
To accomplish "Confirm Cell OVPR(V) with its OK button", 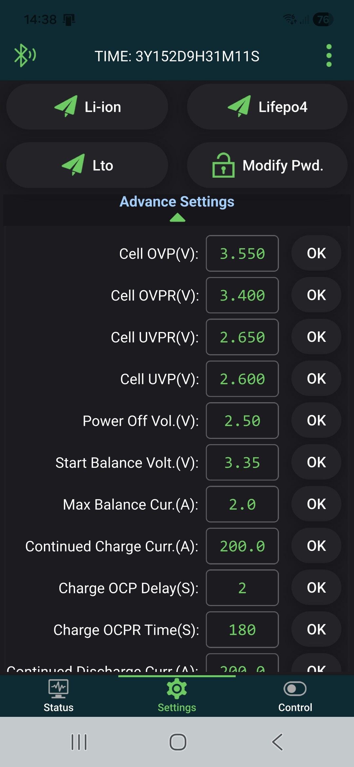I will (x=316, y=295).
